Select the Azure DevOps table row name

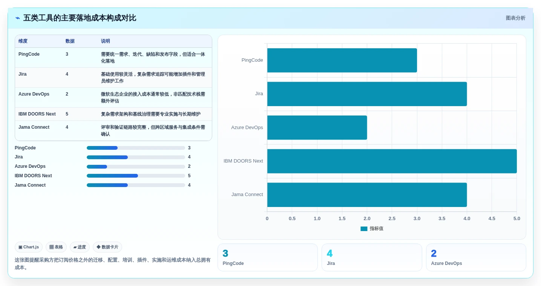pyautogui.click(x=34, y=94)
